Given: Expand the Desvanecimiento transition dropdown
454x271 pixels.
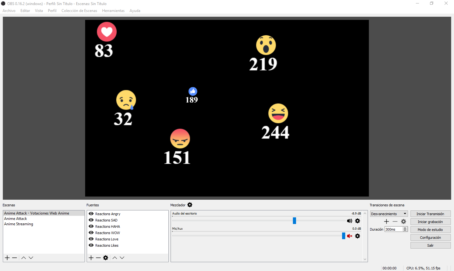Looking at the screenshot, I should point(389,214).
